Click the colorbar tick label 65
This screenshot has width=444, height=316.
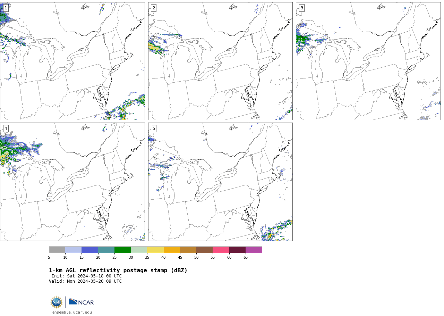point(246,257)
